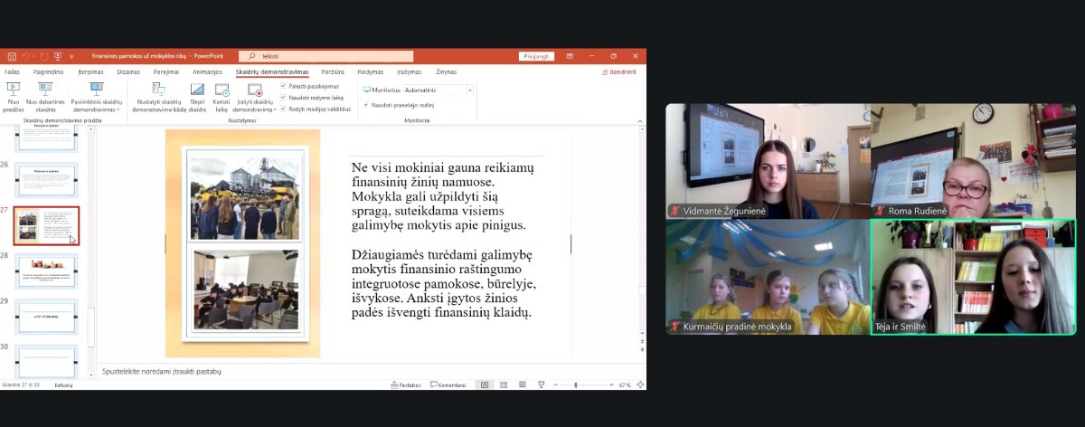Open the Animacijos ribbon tab
The height and width of the screenshot is (427, 1085).
pos(207,71)
